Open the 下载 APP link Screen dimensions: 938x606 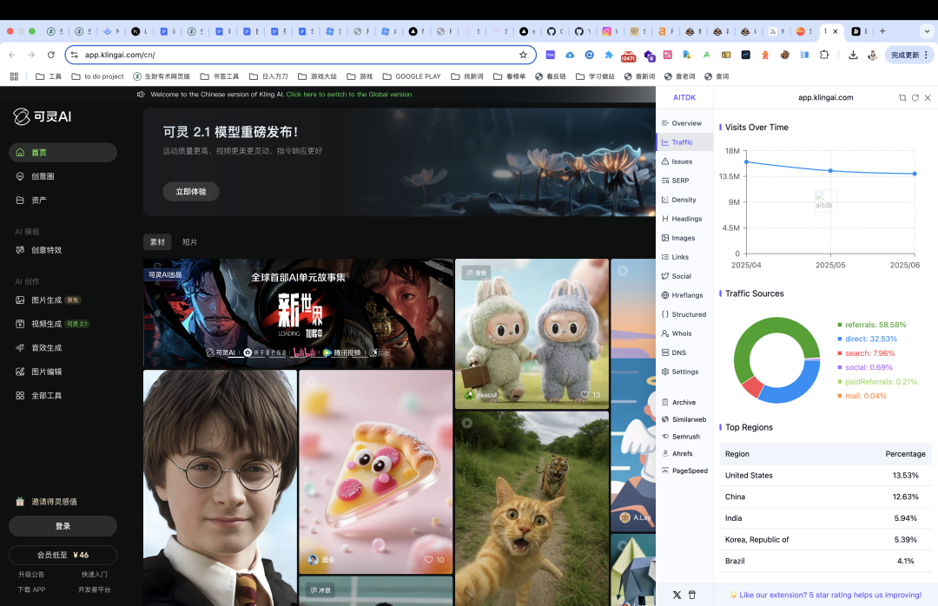tap(31, 590)
